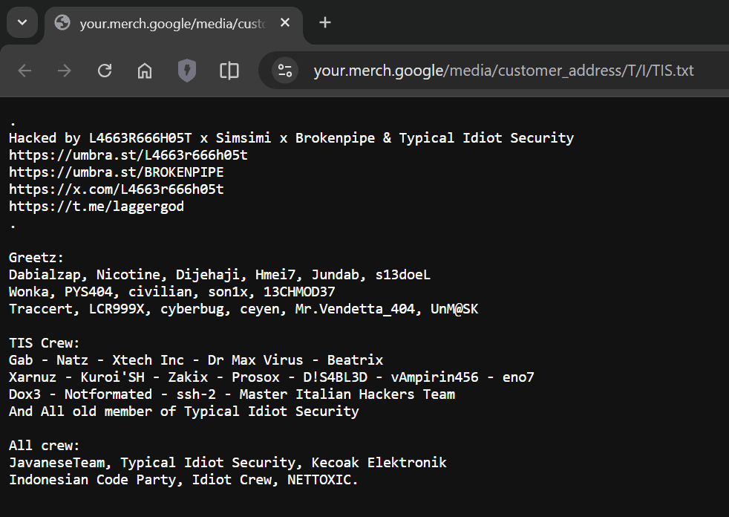The image size is (729, 517).
Task: Click the line starting with Xarnuz
Action: pyautogui.click(x=272, y=377)
